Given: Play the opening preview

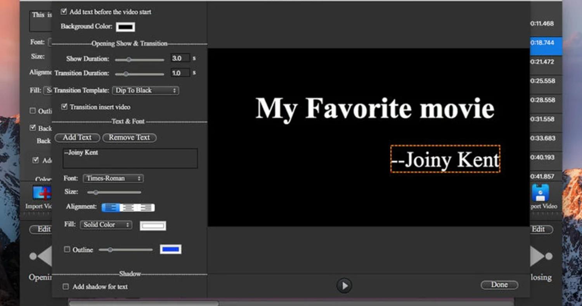Looking at the screenshot, I should tap(344, 286).
